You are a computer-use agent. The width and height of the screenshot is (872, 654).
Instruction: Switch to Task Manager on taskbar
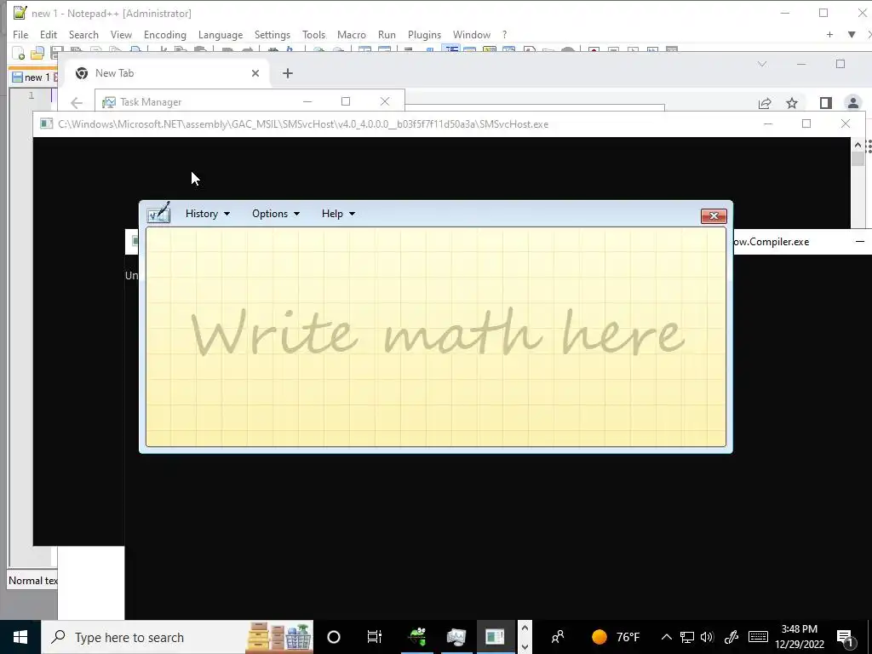click(456, 637)
